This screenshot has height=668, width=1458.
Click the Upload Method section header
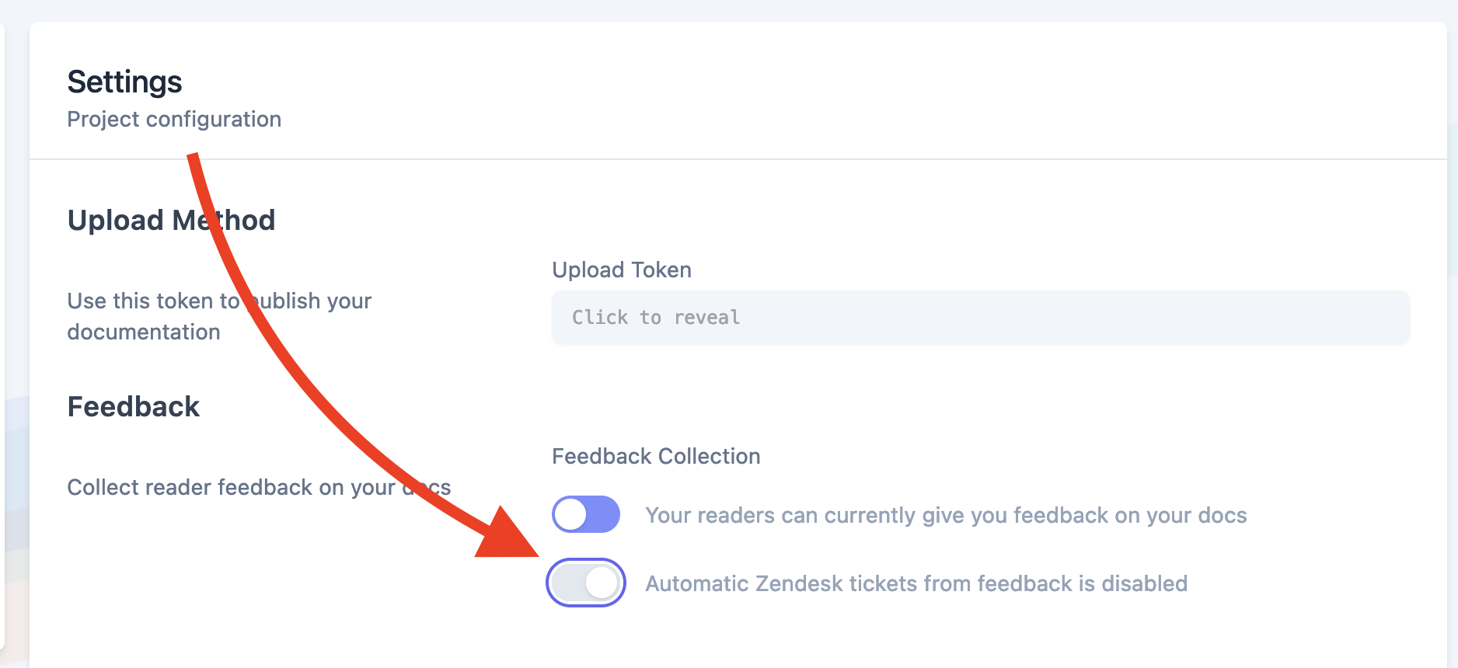pyautogui.click(x=171, y=220)
